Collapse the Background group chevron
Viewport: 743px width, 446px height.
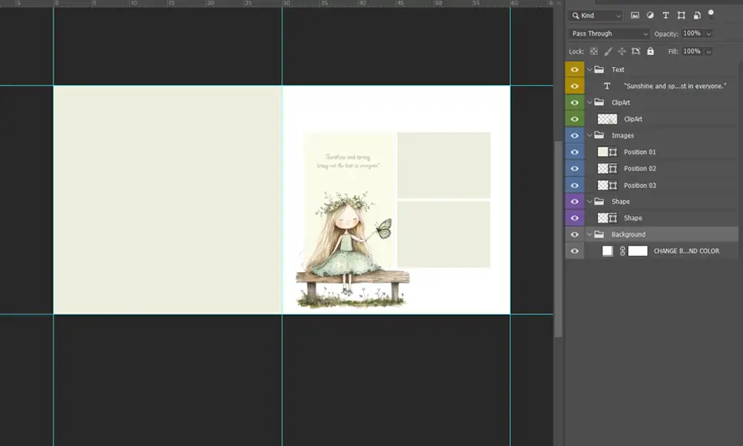[x=589, y=235]
